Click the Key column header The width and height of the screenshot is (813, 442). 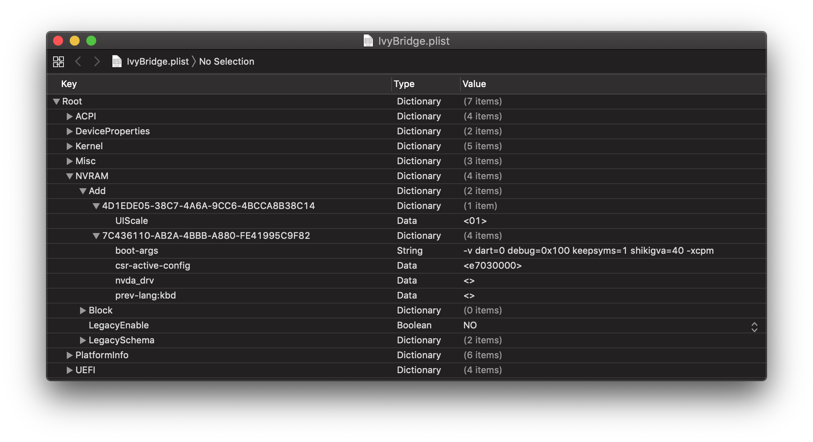click(x=69, y=84)
